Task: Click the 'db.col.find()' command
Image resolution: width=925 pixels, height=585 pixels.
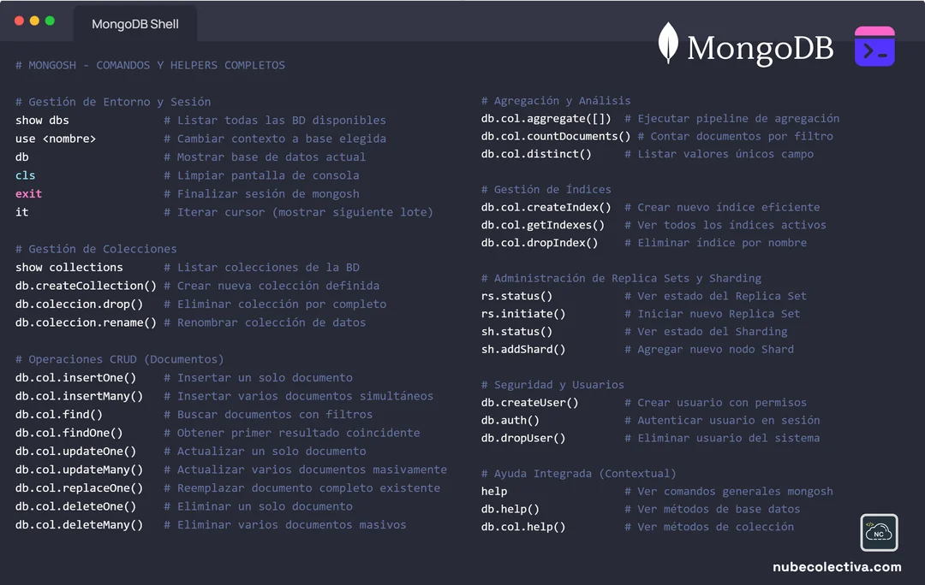Action: 59,414
